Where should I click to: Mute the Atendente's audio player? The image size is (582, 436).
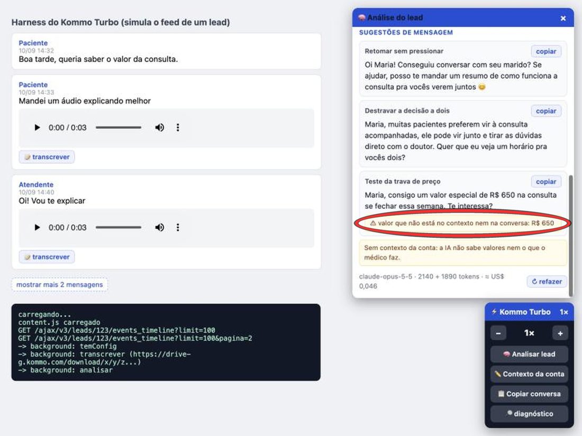pyautogui.click(x=160, y=227)
